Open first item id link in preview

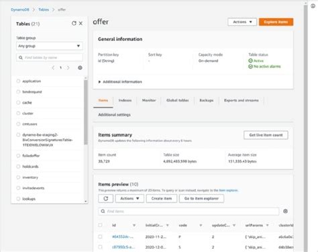point(123,237)
